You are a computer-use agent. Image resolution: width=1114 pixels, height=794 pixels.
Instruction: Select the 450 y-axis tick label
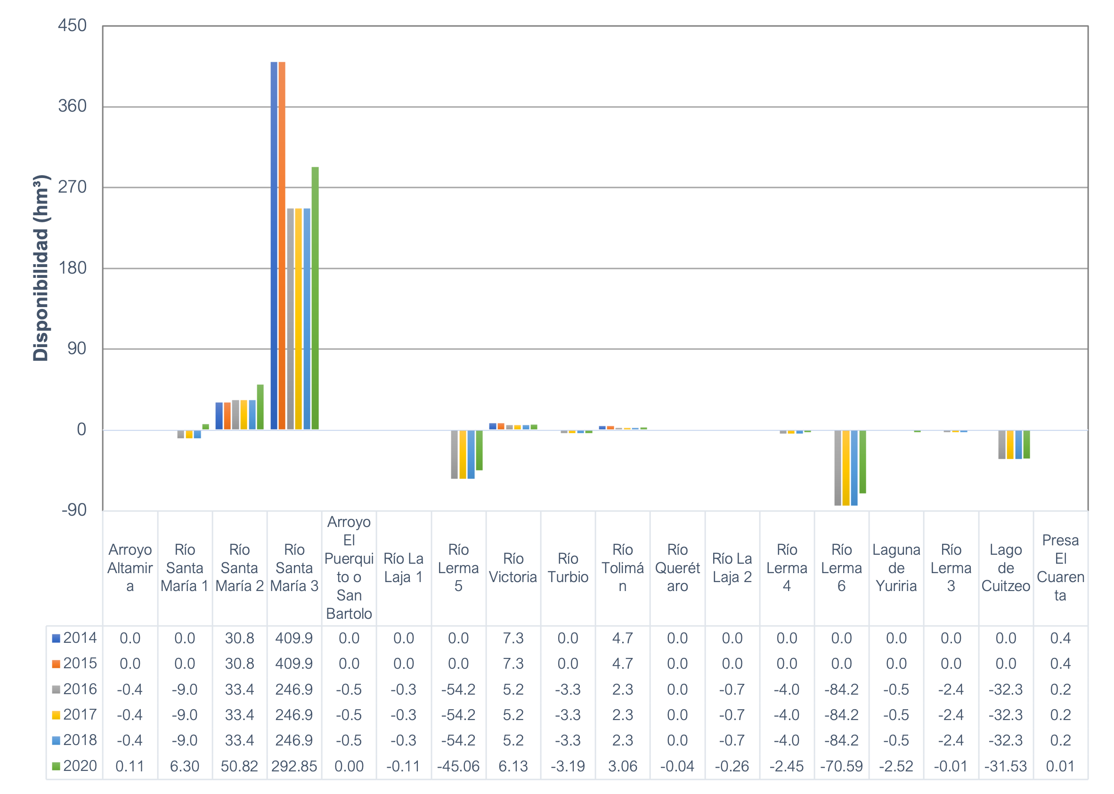73,25
